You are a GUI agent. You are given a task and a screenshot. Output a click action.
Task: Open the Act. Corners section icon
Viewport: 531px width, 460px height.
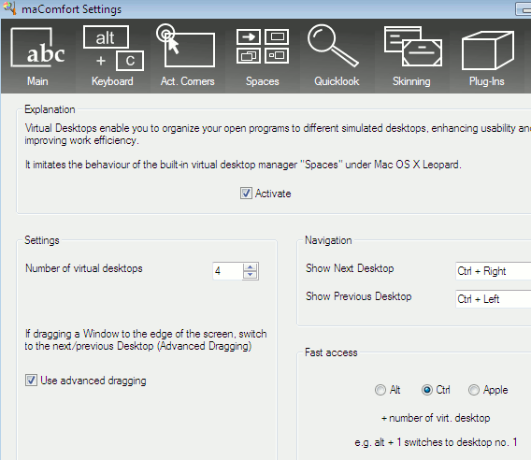(187, 56)
